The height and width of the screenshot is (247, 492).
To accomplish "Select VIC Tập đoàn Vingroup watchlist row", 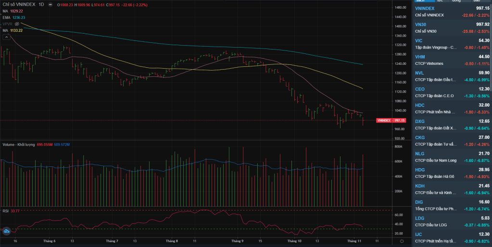I will click(x=452, y=44).
